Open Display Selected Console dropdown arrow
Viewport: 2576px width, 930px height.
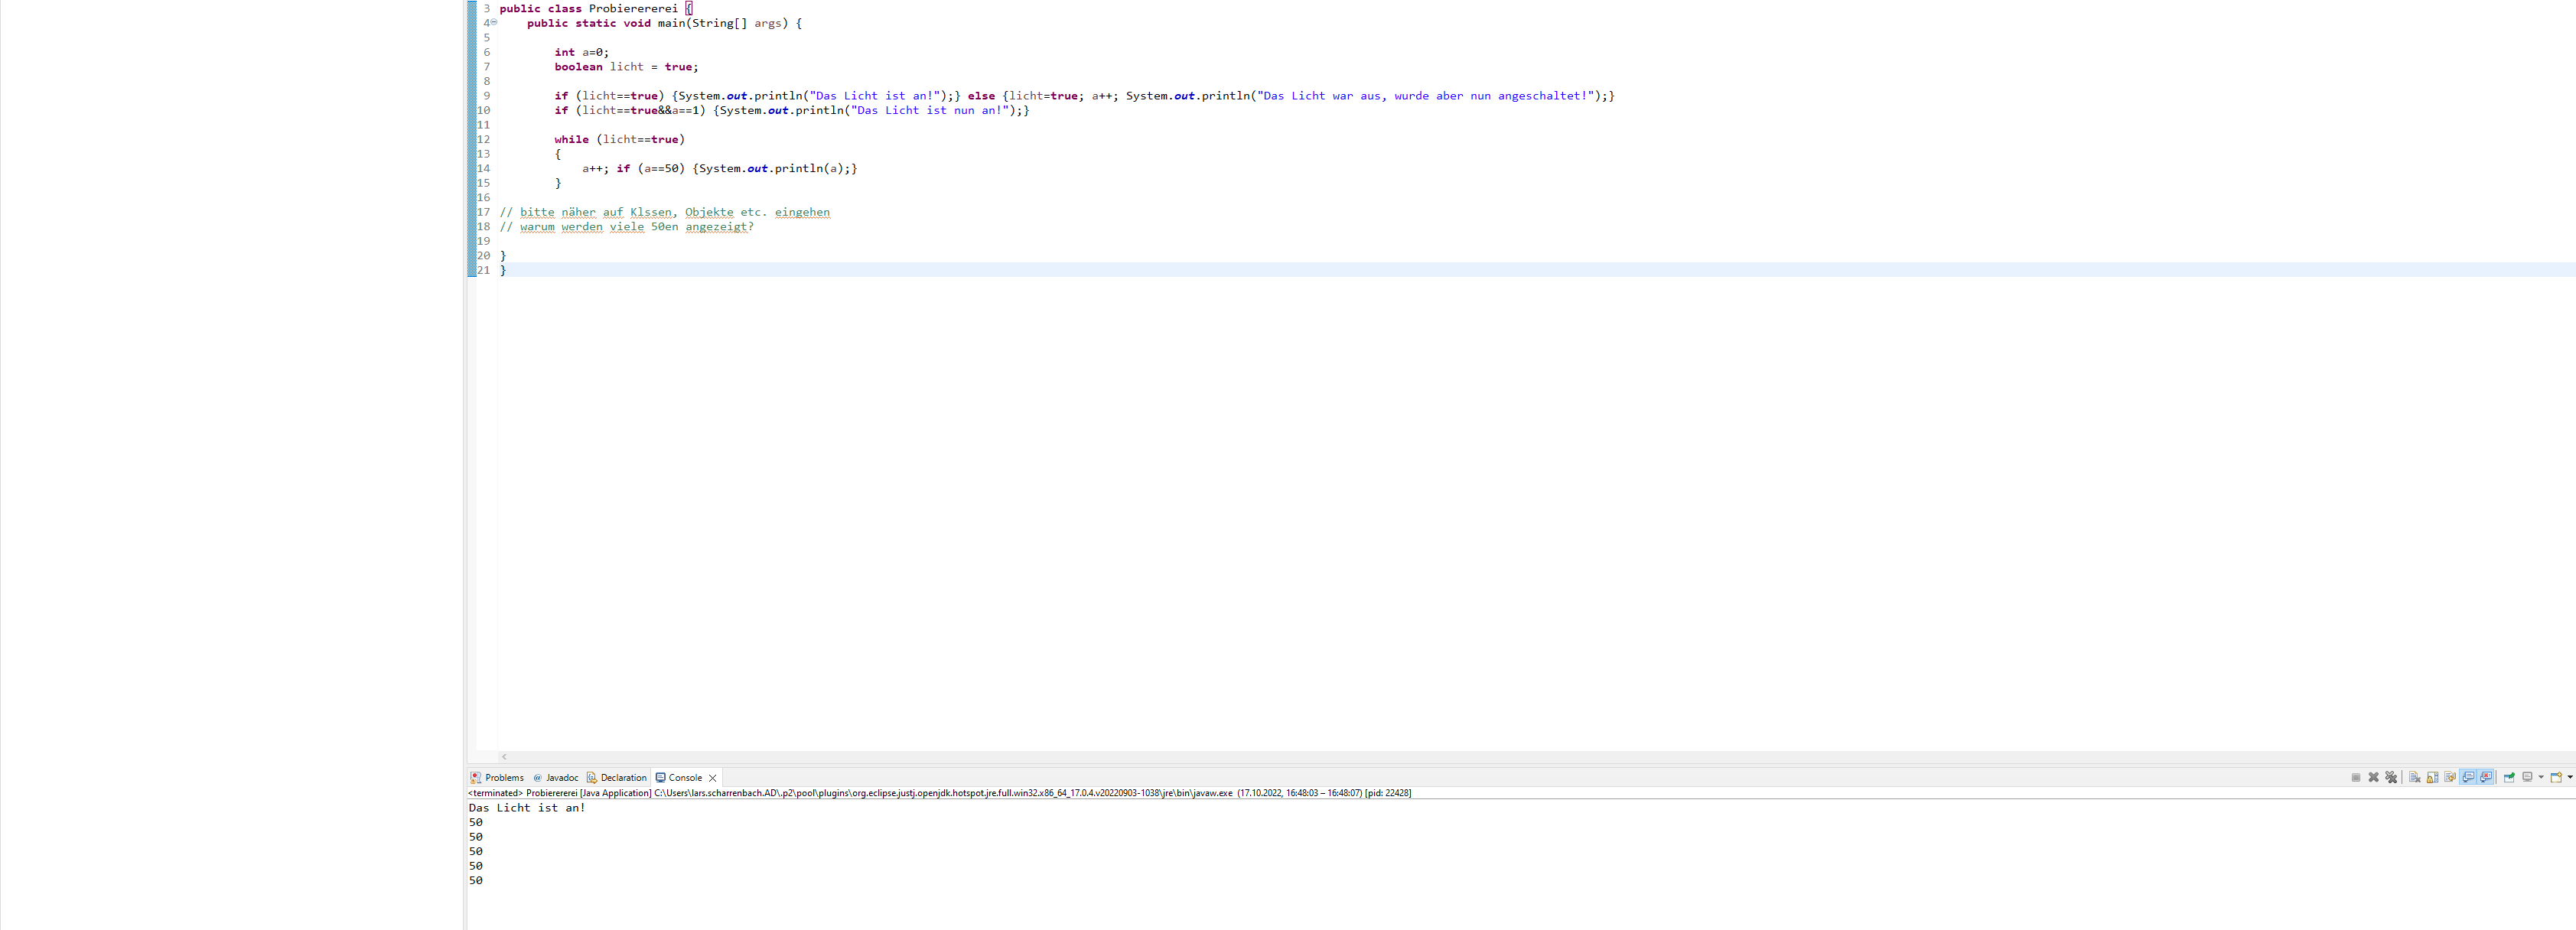pos(2541,777)
